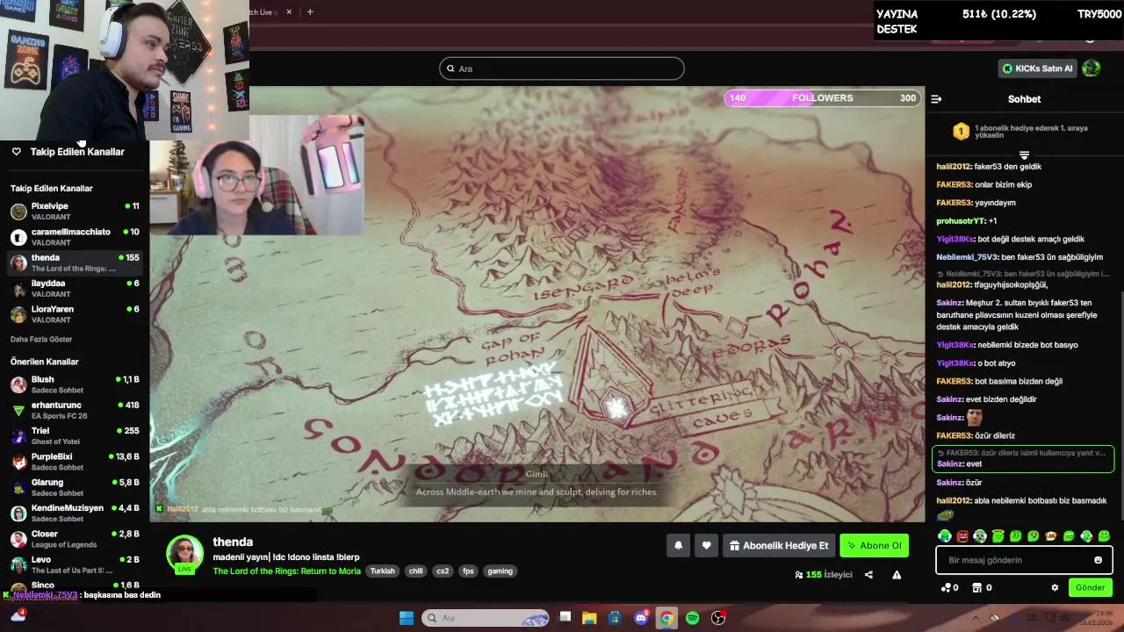
Task: Open OBS Studio from taskbar
Action: [x=718, y=618]
